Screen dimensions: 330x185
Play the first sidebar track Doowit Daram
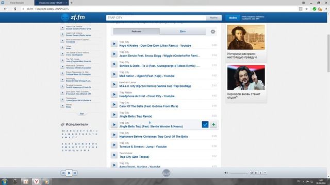(x=62, y=28)
